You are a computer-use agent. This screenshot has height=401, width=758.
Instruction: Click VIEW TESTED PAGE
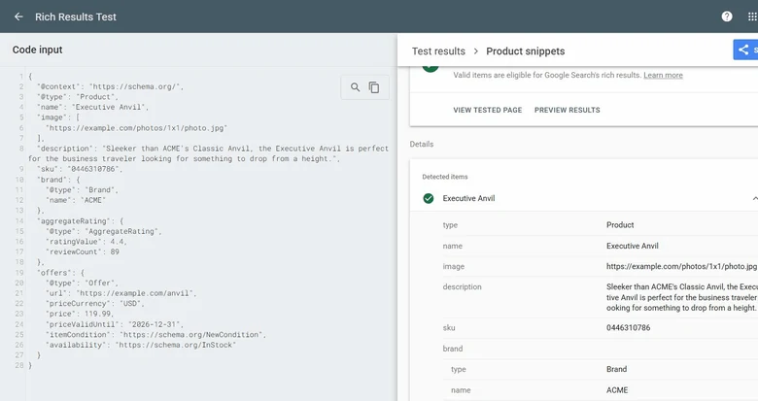click(487, 110)
